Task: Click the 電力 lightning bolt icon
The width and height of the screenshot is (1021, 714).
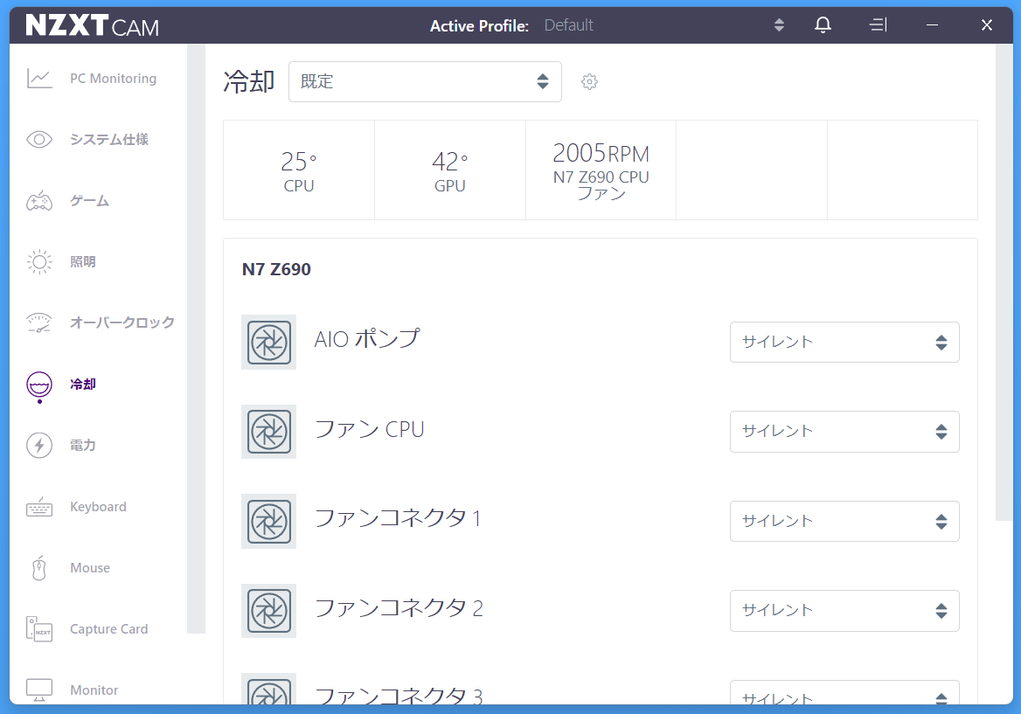Action: [x=39, y=445]
